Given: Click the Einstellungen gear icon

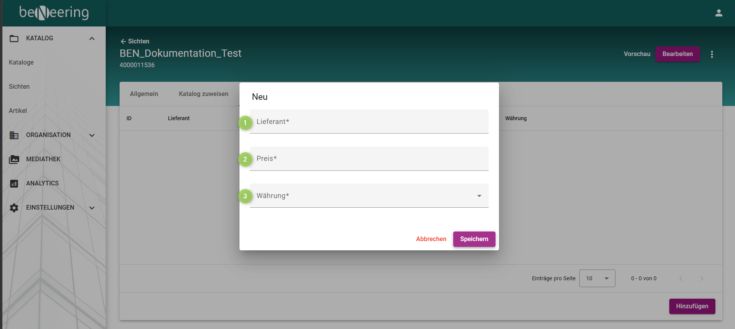Looking at the screenshot, I should point(14,208).
